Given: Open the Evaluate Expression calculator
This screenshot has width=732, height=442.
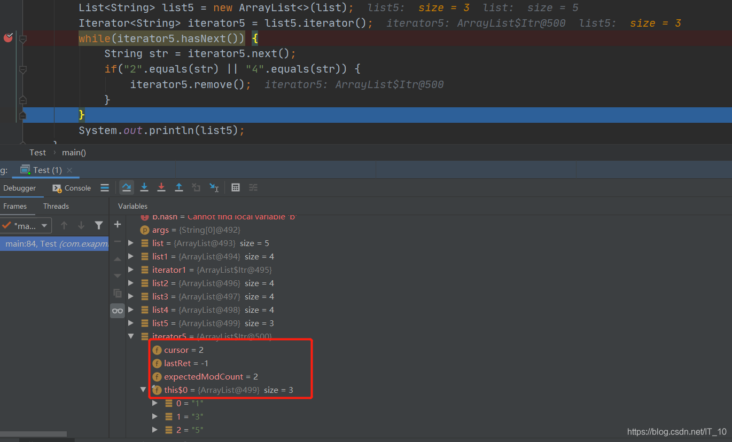Looking at the screenshot, I should [236, 187].
